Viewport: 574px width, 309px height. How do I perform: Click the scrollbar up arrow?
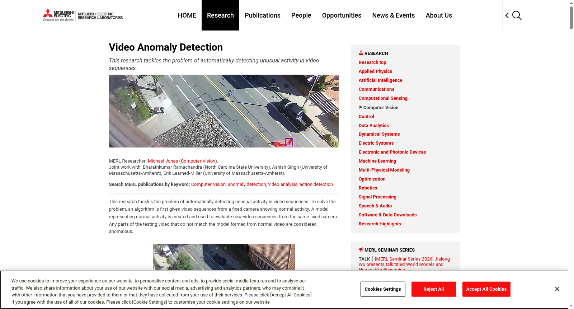[x=571, y=3]
